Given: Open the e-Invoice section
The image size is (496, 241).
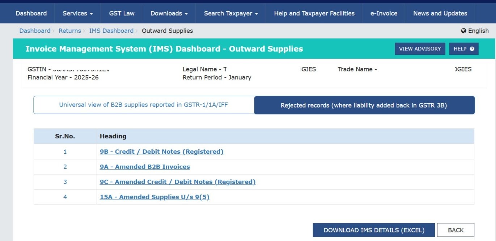Looking at the screenshot, I should pyautogui.click(x=383, y=13).
